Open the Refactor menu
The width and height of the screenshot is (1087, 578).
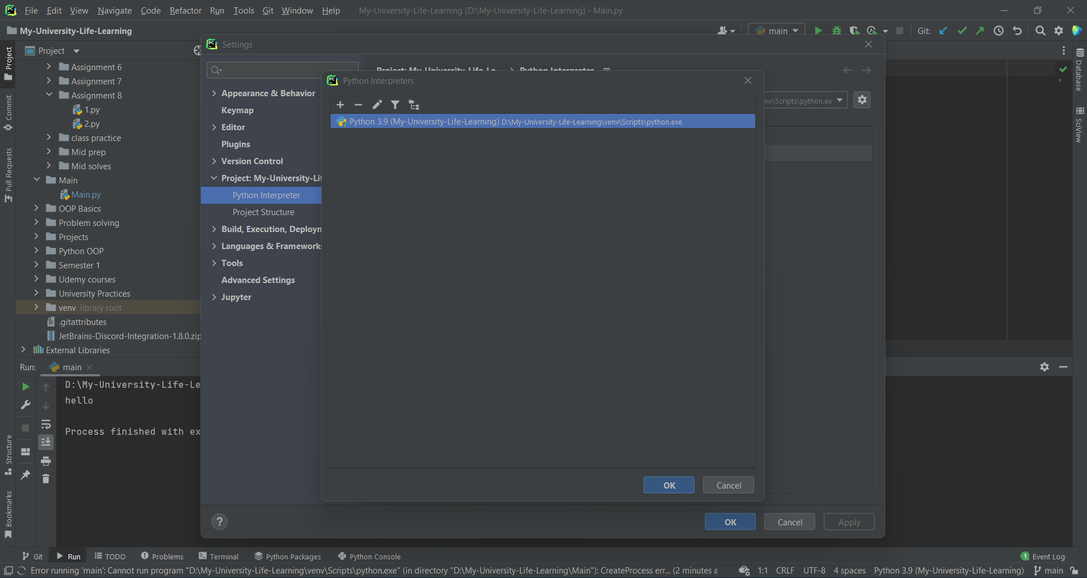click(185, 11)
